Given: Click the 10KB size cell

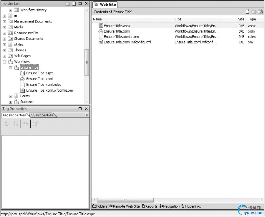Looking at the screenshot, I should [x=241, y=26].
